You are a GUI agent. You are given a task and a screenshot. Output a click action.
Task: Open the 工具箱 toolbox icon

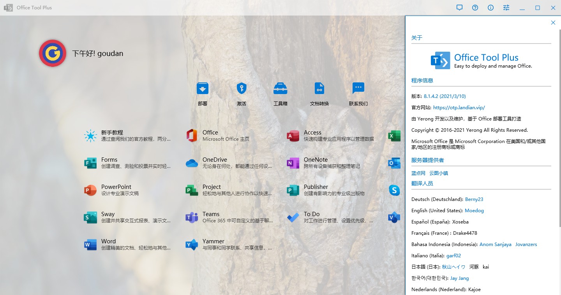coord(280,89)
